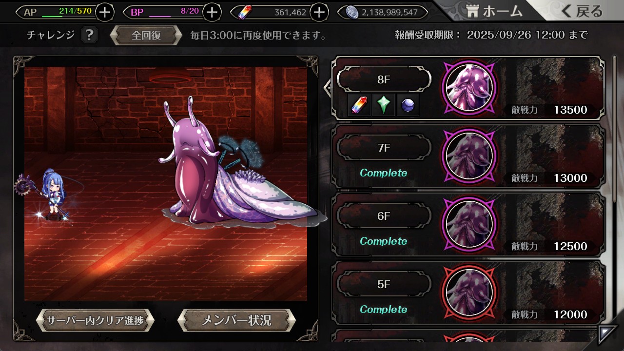Open the メンバー状況 button
The height and width of the screenshot is (351, 624).
click(x=236, y=320)
